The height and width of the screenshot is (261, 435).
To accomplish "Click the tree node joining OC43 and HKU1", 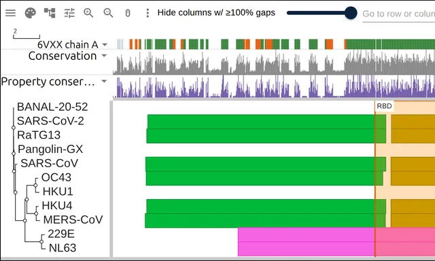I will 35,185.
